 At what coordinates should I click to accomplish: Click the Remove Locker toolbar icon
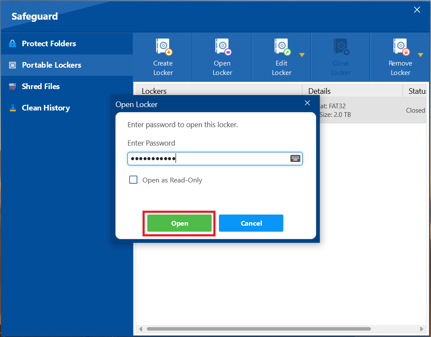(x=401, y=47)
